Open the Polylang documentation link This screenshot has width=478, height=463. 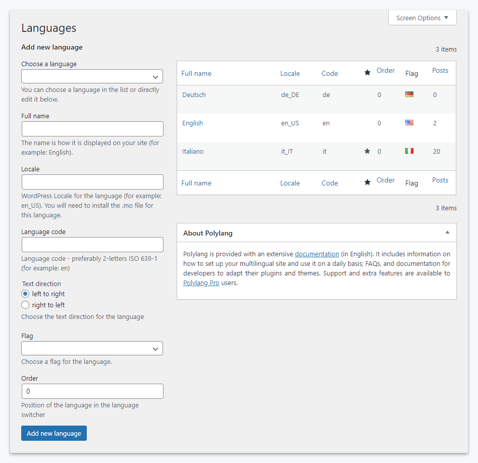317,254
